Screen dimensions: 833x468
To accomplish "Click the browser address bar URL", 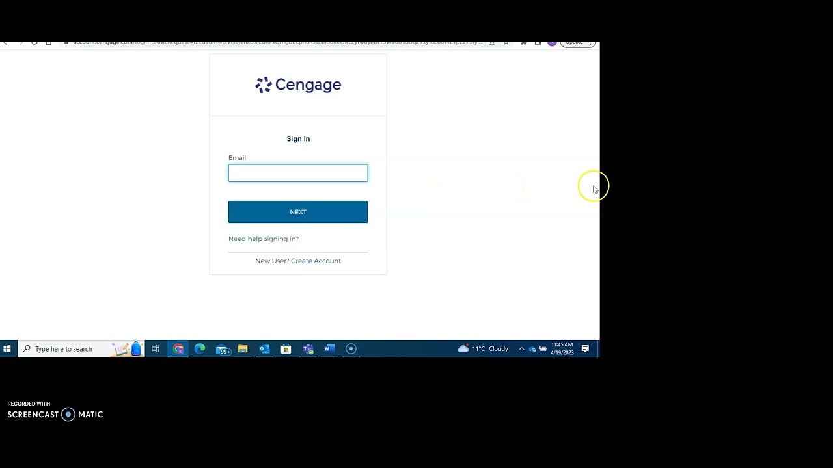I will tap(277, 42).
